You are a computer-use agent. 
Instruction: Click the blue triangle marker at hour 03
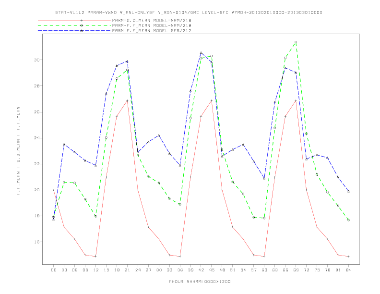64,144
